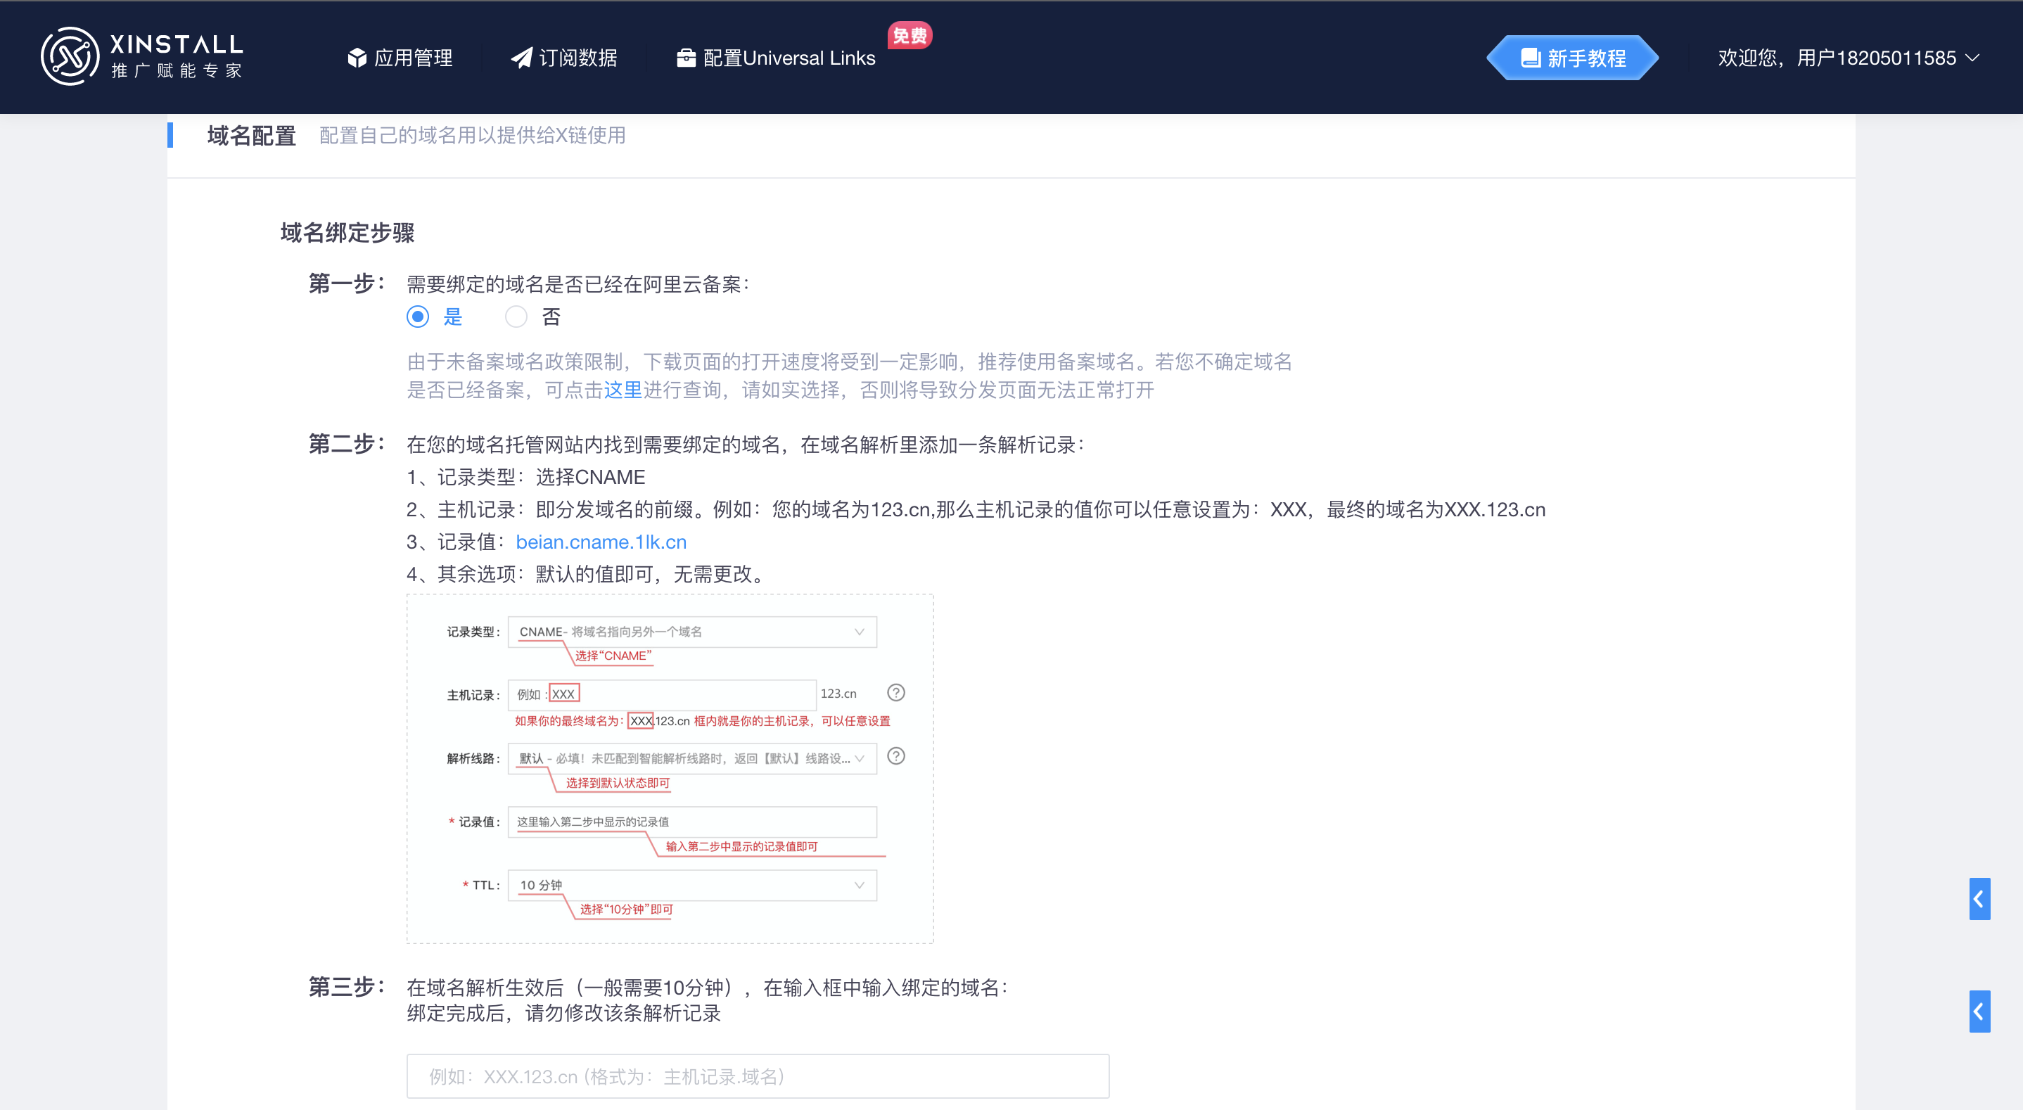Click the domain input field in step three

tap(757, 1076)
